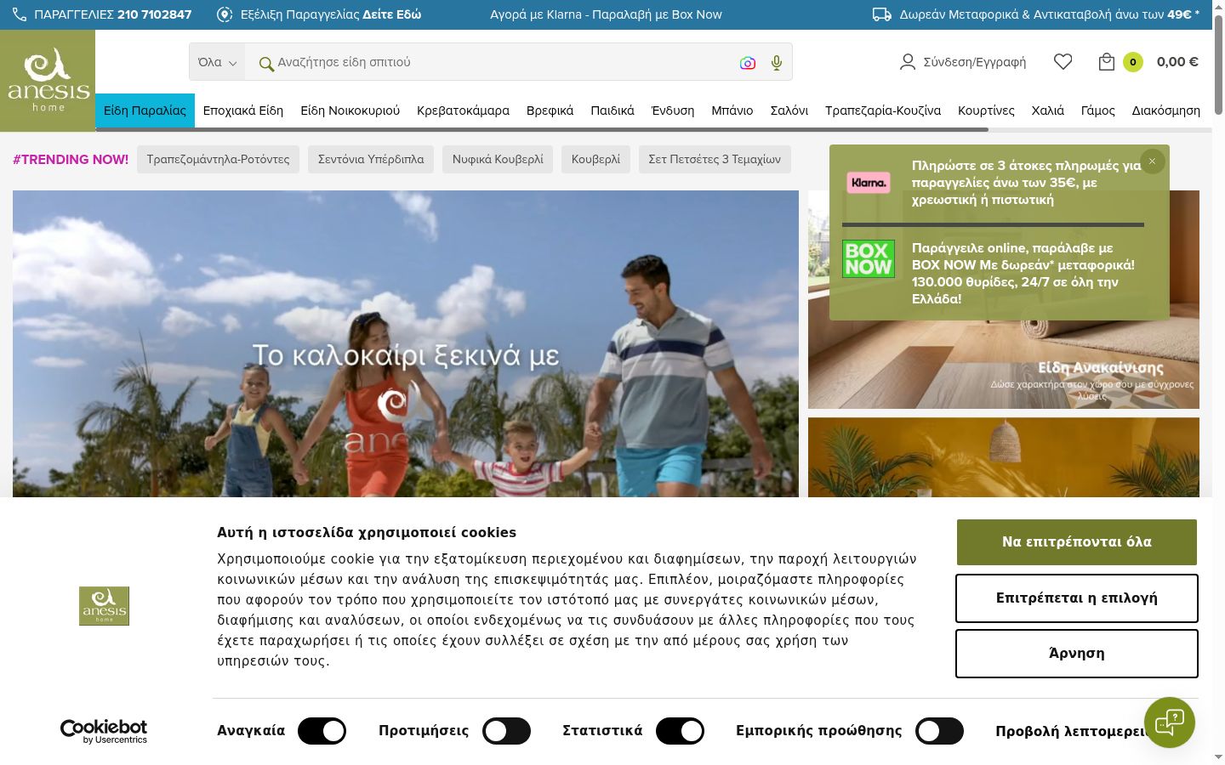
Task: Open the Βρεφικά menu
Action: [550, 110]
